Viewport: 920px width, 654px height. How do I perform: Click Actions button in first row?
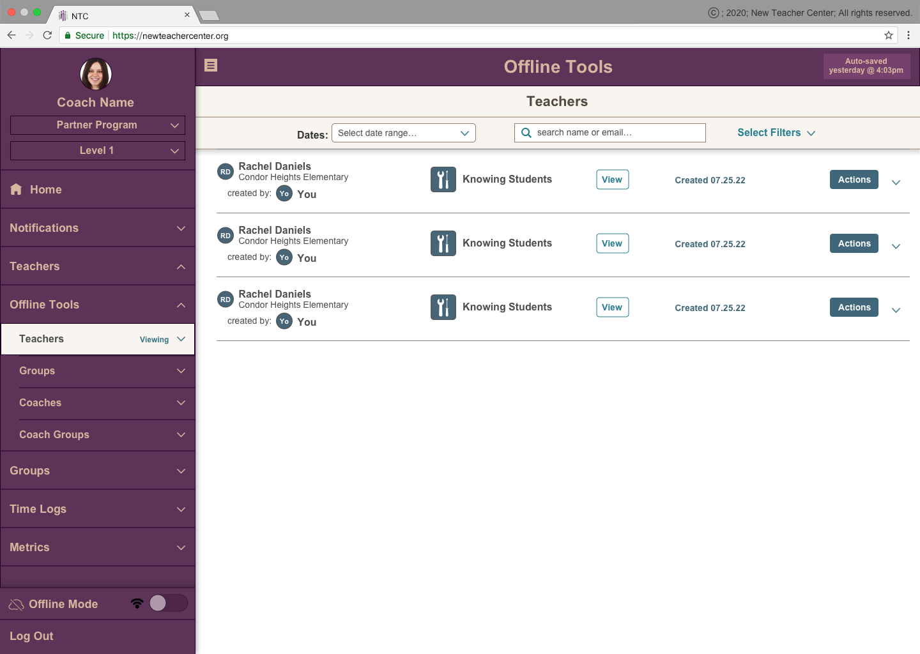coord(854,179)
